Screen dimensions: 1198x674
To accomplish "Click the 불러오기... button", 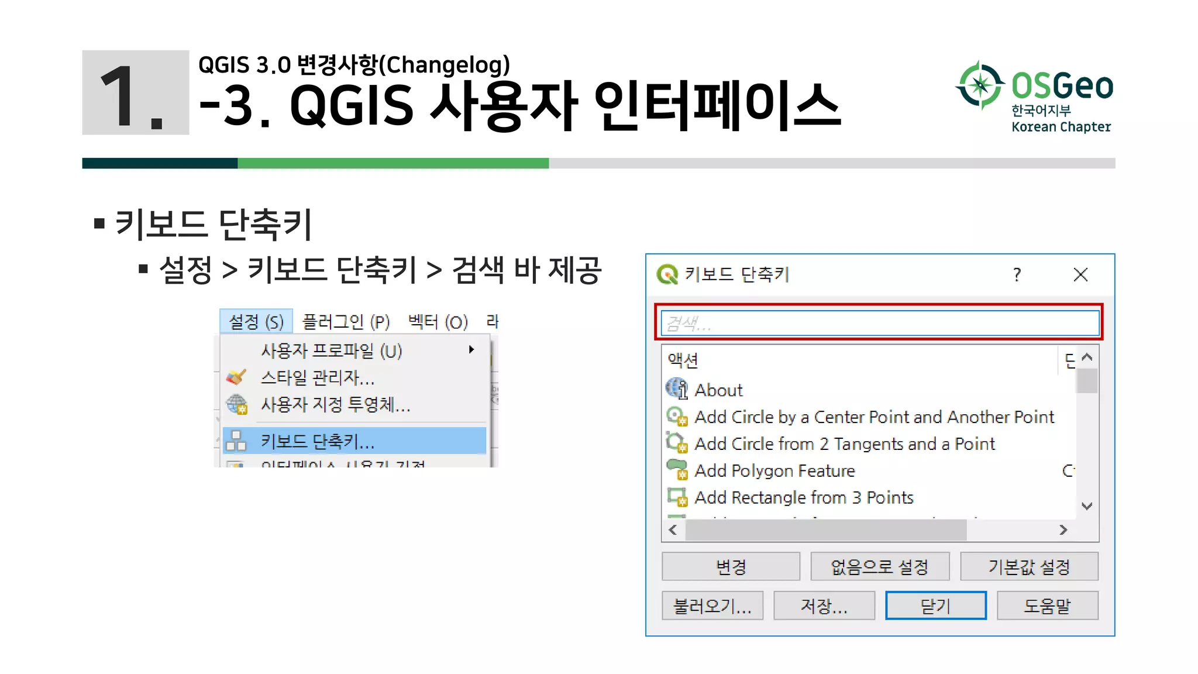I will point(712,606).
